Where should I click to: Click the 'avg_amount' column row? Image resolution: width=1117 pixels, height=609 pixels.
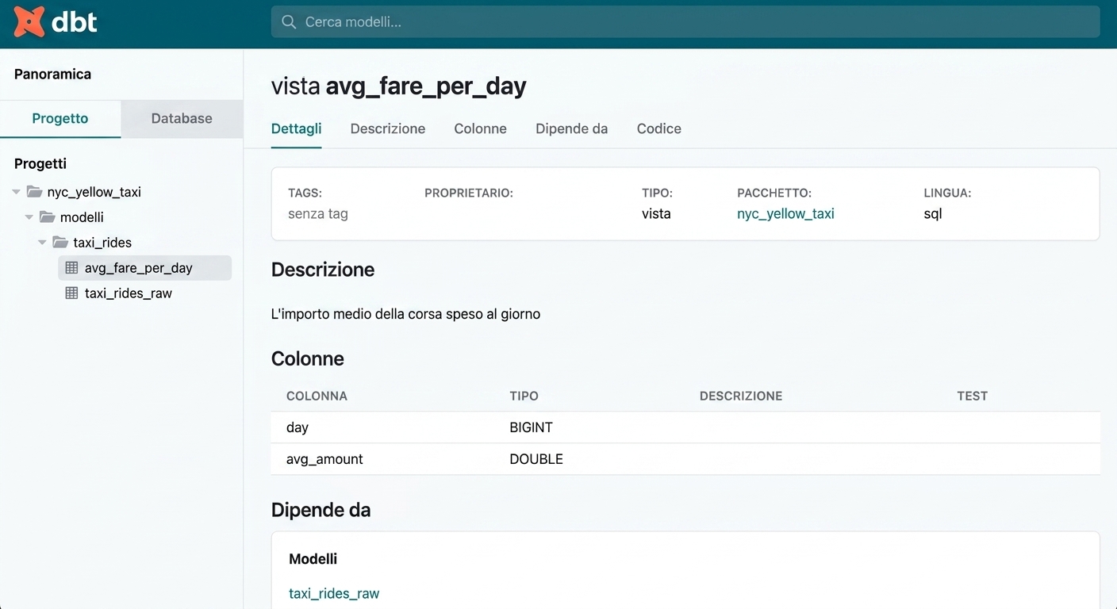click(x=685, y=459)
